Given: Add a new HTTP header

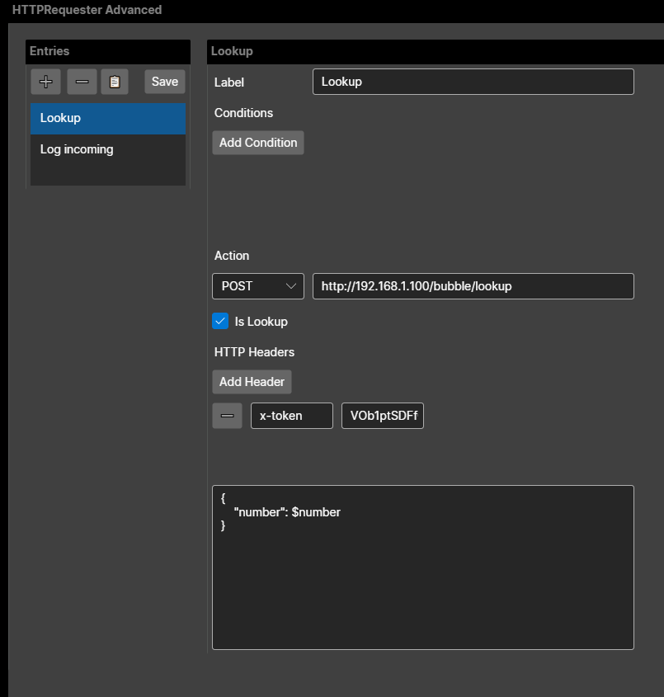Looking at the screenshot, I should pos(252,382).
